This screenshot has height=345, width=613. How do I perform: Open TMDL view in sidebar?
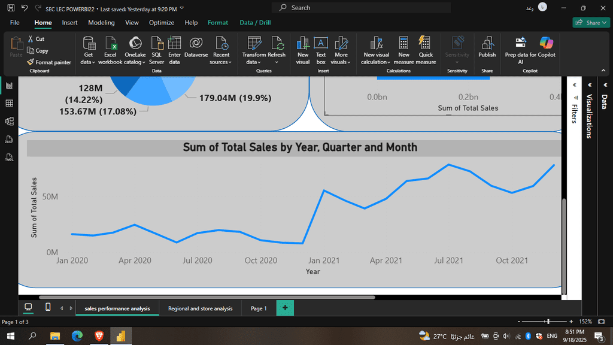[9, 158]
